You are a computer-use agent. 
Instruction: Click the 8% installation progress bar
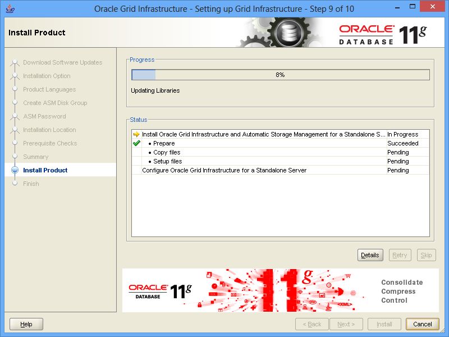point(280,75)
